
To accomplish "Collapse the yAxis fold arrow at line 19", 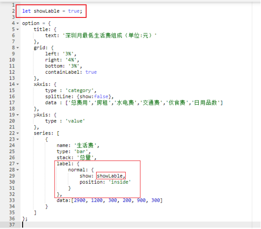I will click(x=17, y=115).
